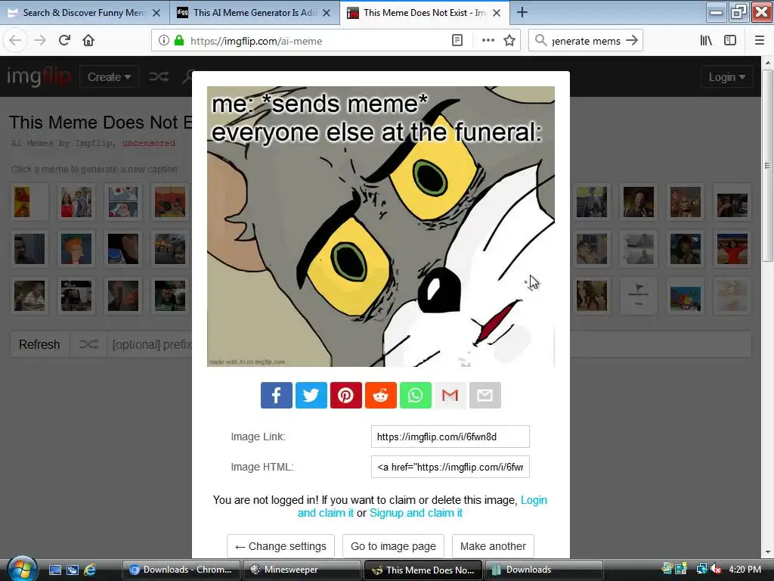Share meme via email envelope icon
This screenshot has width=774, height=581.
point(485,395)
